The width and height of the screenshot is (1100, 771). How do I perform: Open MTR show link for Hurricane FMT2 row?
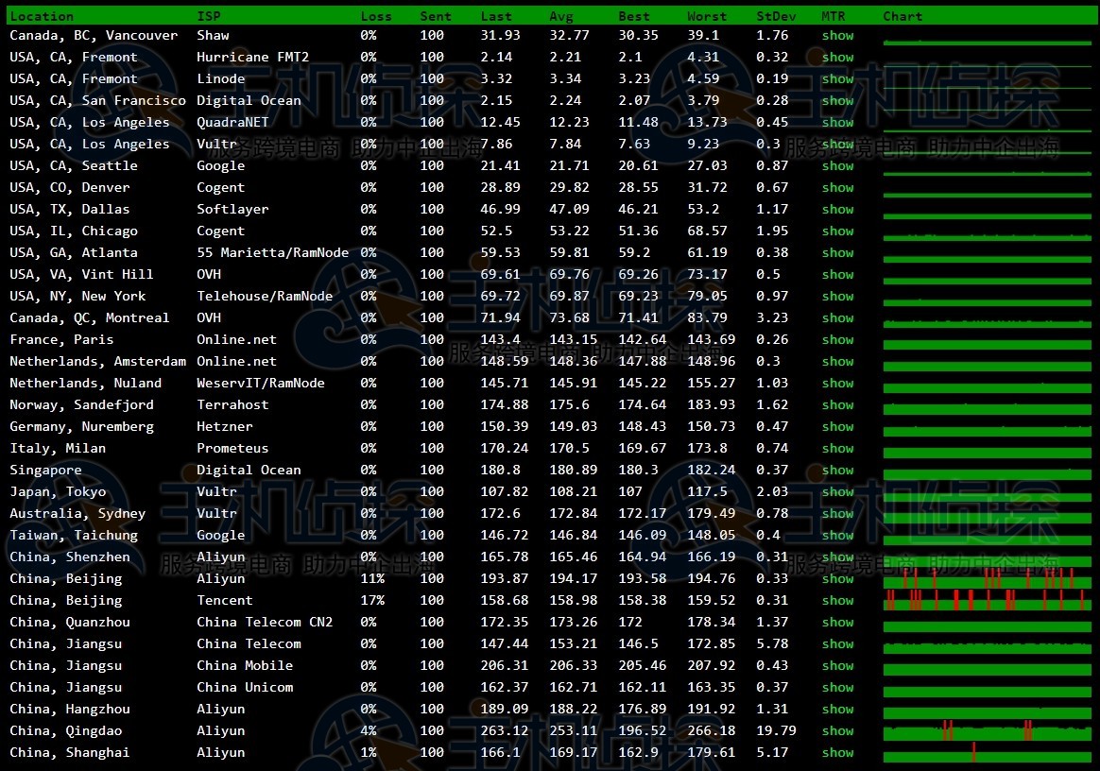pos(837,57)
